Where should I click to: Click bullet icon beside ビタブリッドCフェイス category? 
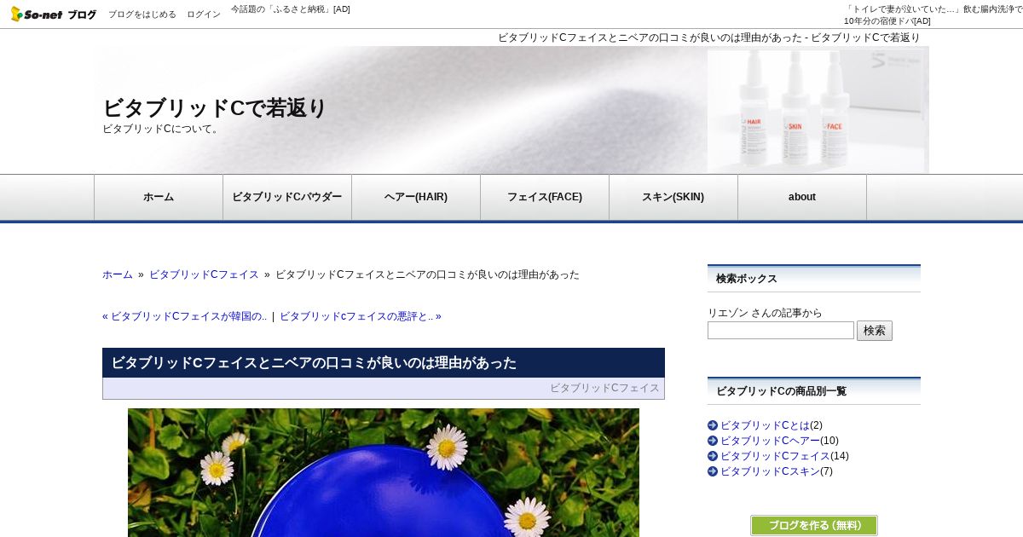tap(713, 456)
